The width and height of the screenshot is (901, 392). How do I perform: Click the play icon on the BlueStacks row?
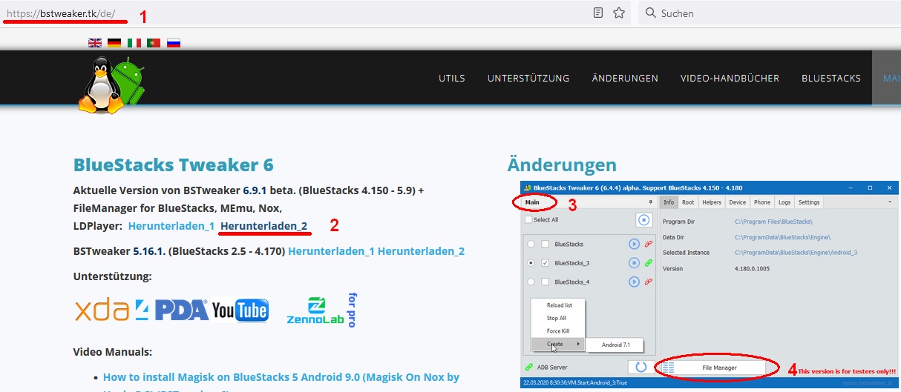[x=635, y=244]
